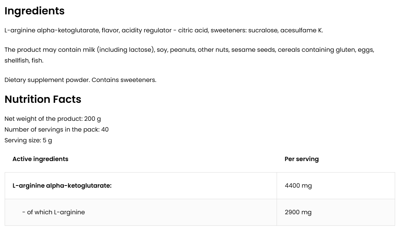This screenshot has height=229, width=398.
Task: Click the 2900 mg table value
Action: click(298, 212)
